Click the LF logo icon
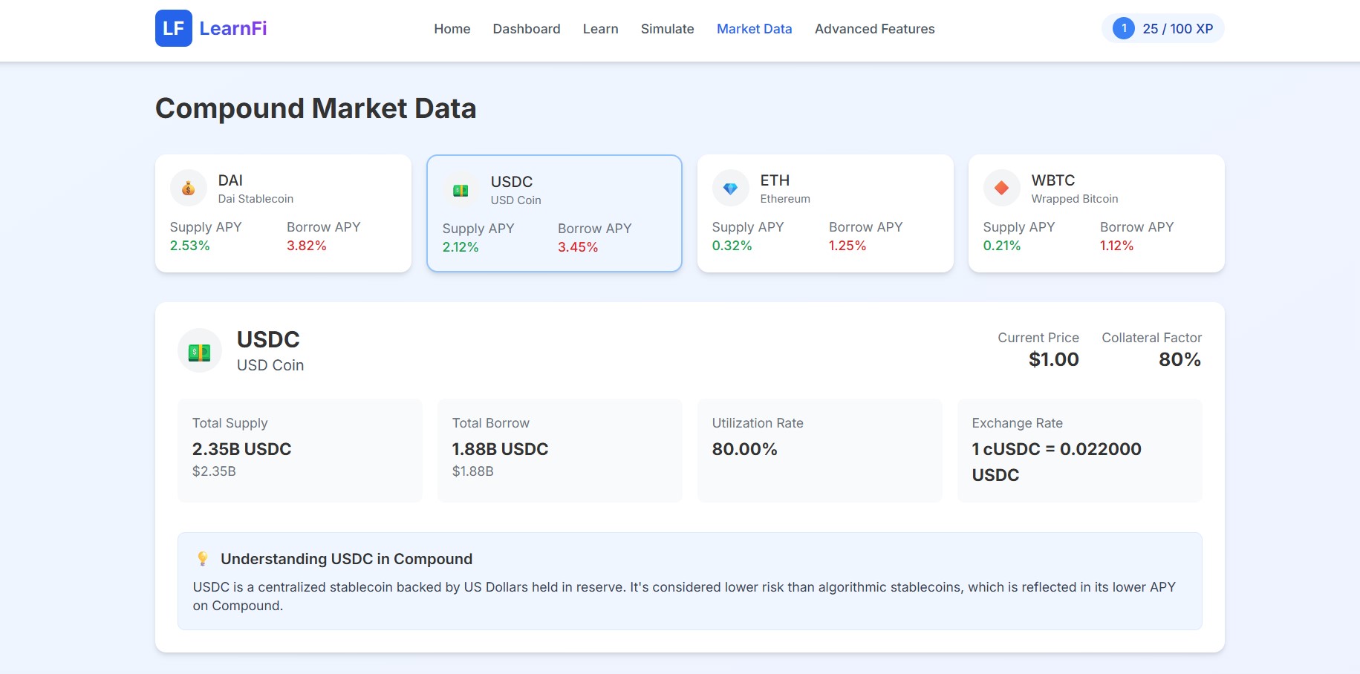 [173, 28]
